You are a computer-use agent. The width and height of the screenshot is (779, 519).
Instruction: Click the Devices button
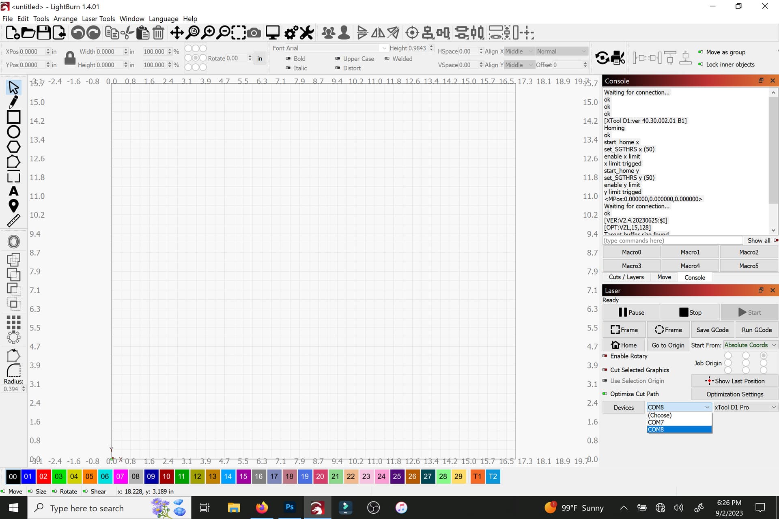click(x=624, y=407)
